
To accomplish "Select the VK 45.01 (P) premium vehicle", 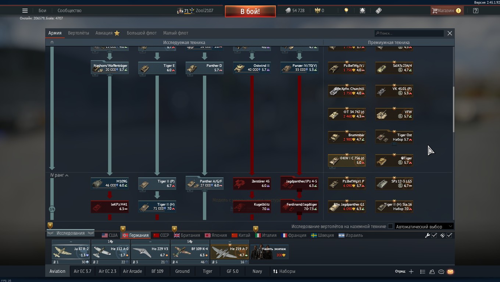I will click(394, 91).
